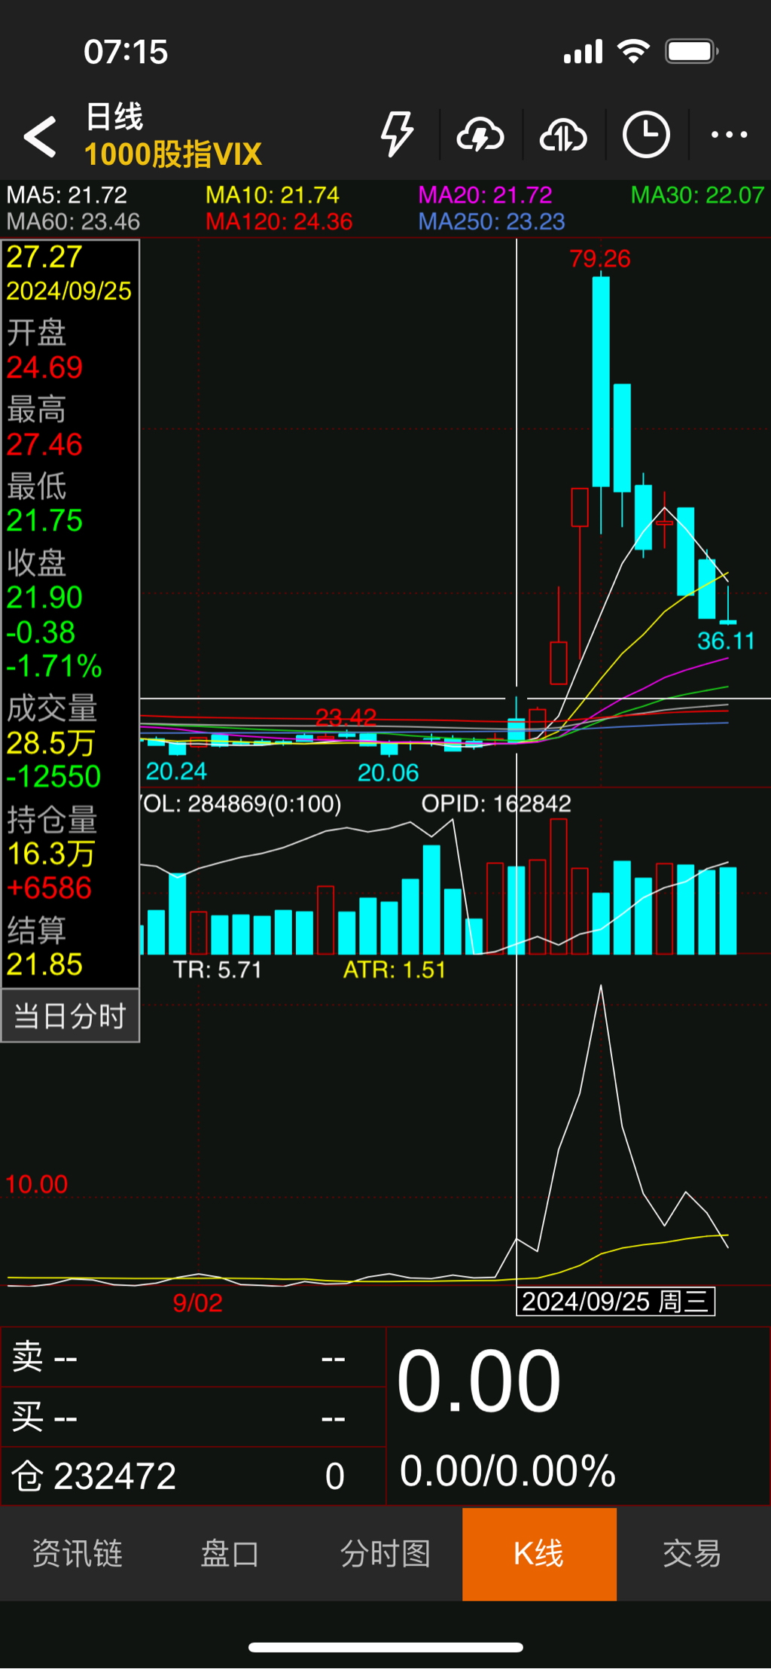Screen dimensions: 771x1669
Task: Tap the cloud chart icon
Action: tap(563, 136)
